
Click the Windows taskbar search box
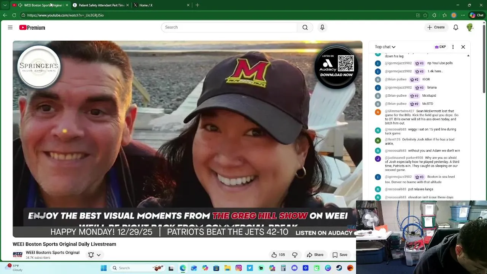[x=138, y=268]
